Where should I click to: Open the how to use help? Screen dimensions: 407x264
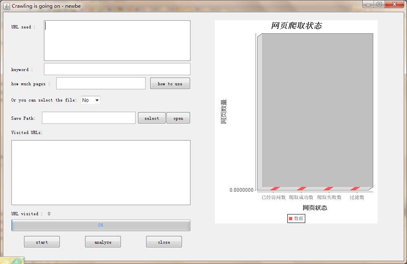[x=170, y=83]
